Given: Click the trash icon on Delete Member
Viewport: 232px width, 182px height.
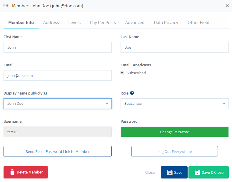Looking at the screenshot, I should (x=12, y=172).
